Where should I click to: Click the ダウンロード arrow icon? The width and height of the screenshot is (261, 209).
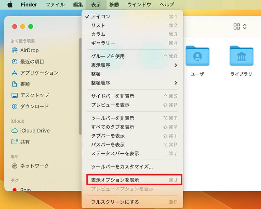tap(14, 106)
